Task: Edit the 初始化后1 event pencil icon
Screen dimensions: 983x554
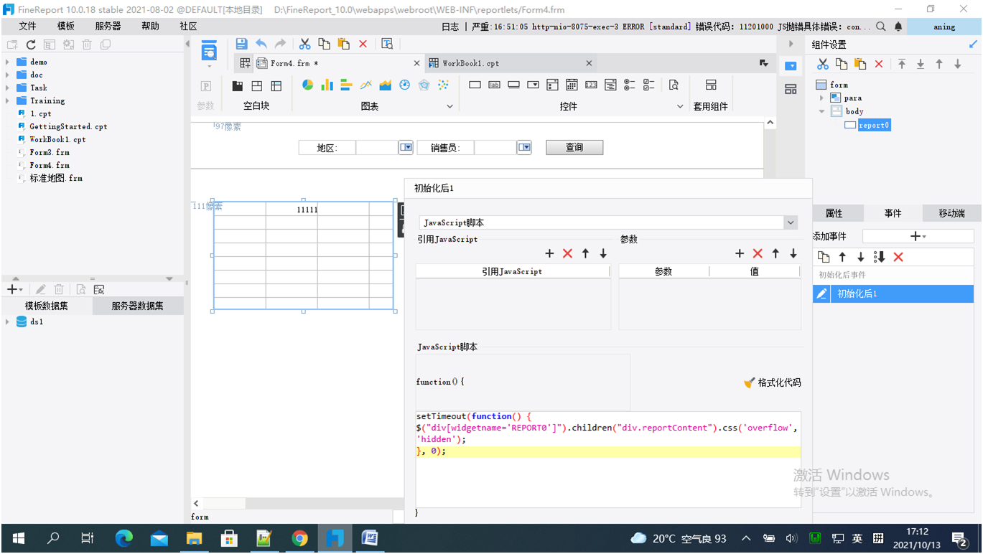Action: pos(822,294)
